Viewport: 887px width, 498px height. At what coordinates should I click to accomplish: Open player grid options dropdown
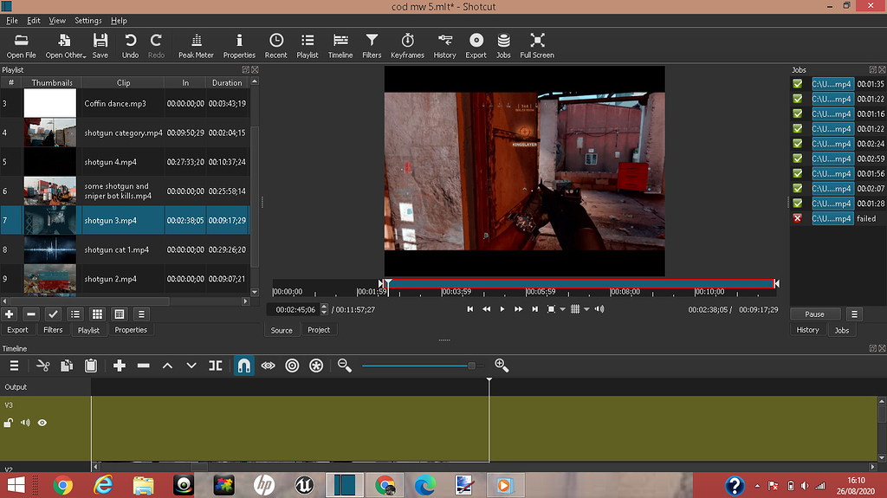pos(586,309)
